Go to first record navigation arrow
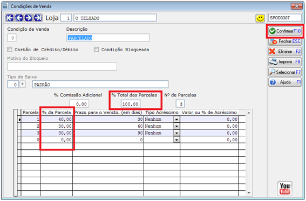The height and width of the screenshot is (201, 306). tap(9, 18)
